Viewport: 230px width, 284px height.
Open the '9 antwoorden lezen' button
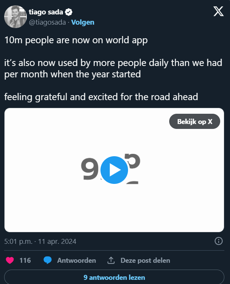tap(114, 277)
